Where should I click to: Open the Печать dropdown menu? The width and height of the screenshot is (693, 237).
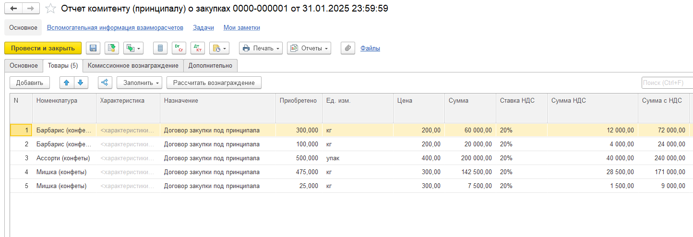tap(261, 48)
